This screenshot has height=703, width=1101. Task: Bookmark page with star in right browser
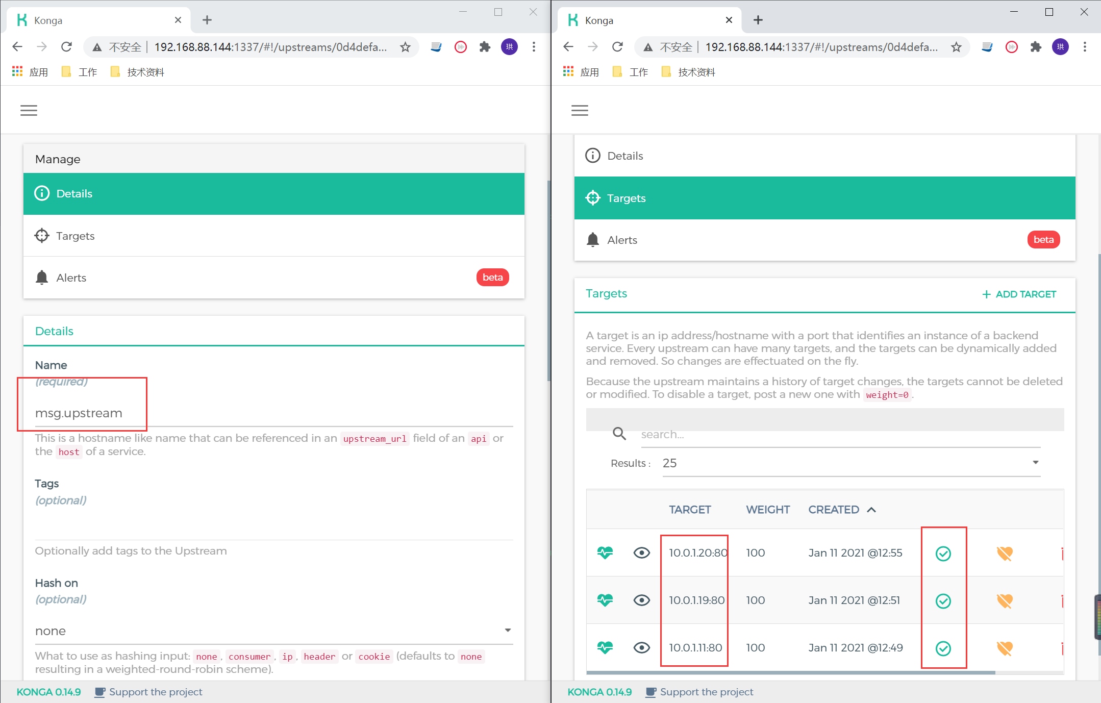point(956,47)
